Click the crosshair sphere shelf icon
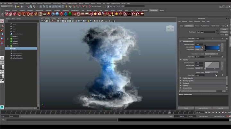Viewport: 231px width, 129px height. click(53, 14)
